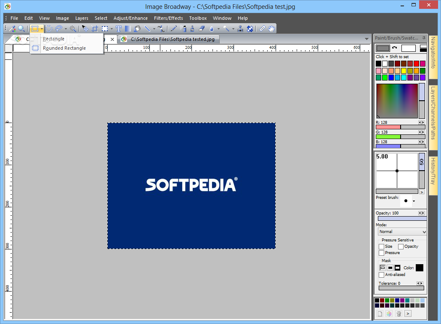The width and height of the screenshot is (441, 324).
Task: Enable Pressure Sensitive Size checkbox
Action: point(381,246)
